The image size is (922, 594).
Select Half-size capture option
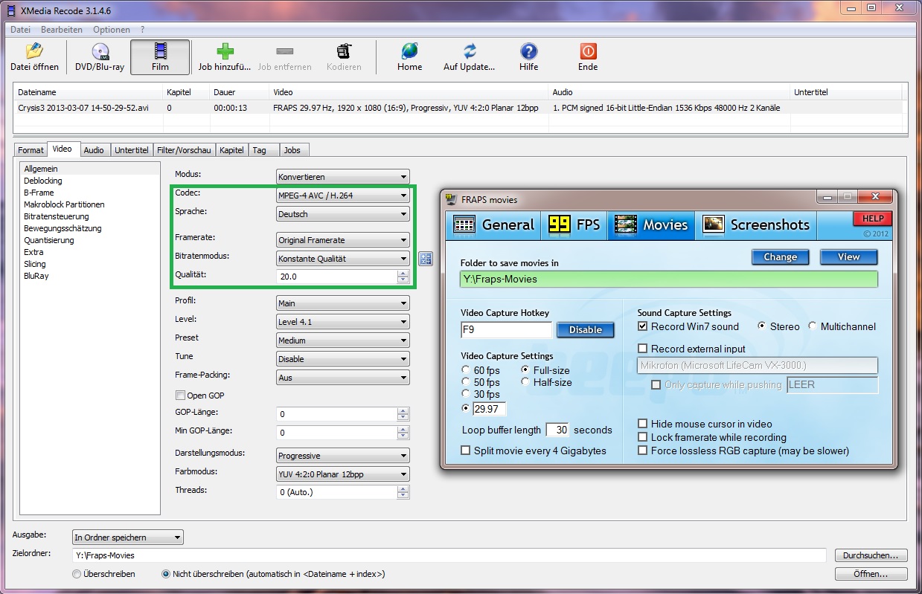(x=525, y=382)
